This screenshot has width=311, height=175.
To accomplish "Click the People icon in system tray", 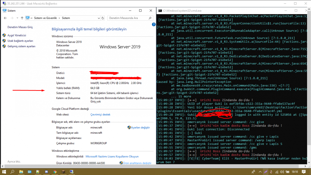I will click(x=253, y=172).
